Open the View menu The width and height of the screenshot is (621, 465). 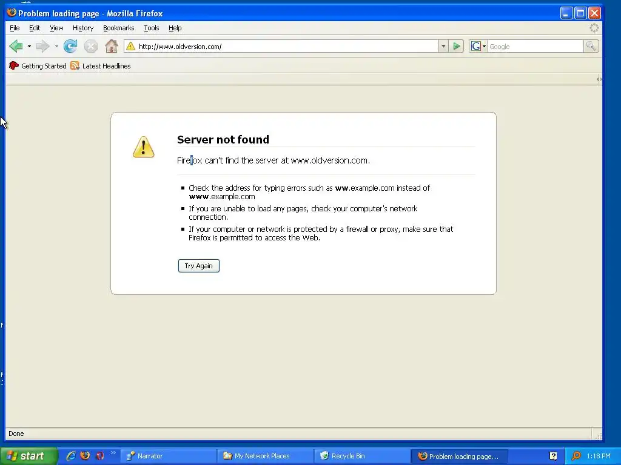point(56,28)
